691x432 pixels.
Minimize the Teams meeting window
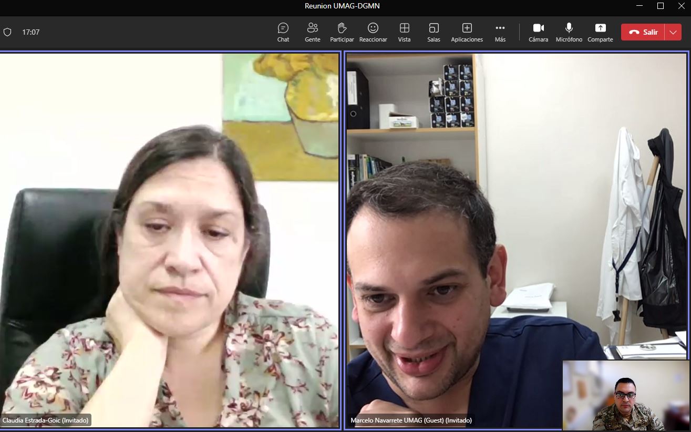(640, 6)
